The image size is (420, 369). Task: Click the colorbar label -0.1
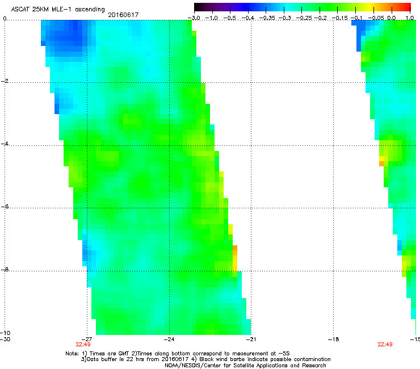356,18
